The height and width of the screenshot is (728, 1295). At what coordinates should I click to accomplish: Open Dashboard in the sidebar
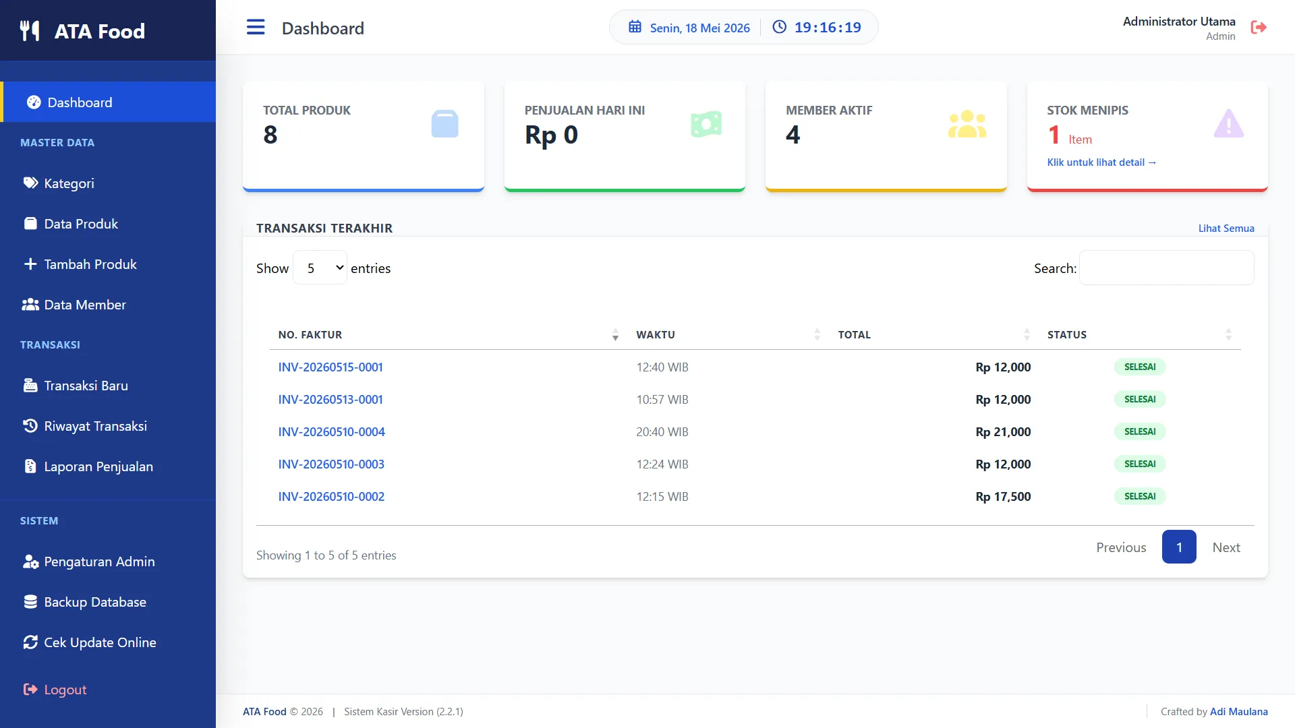coord(109,102)
